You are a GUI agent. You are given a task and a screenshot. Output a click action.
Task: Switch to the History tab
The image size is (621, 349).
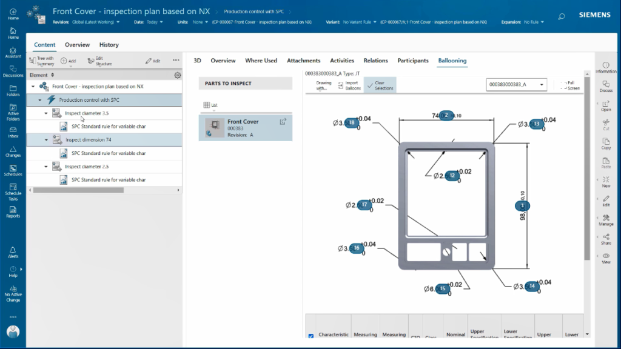coord(109,45)
